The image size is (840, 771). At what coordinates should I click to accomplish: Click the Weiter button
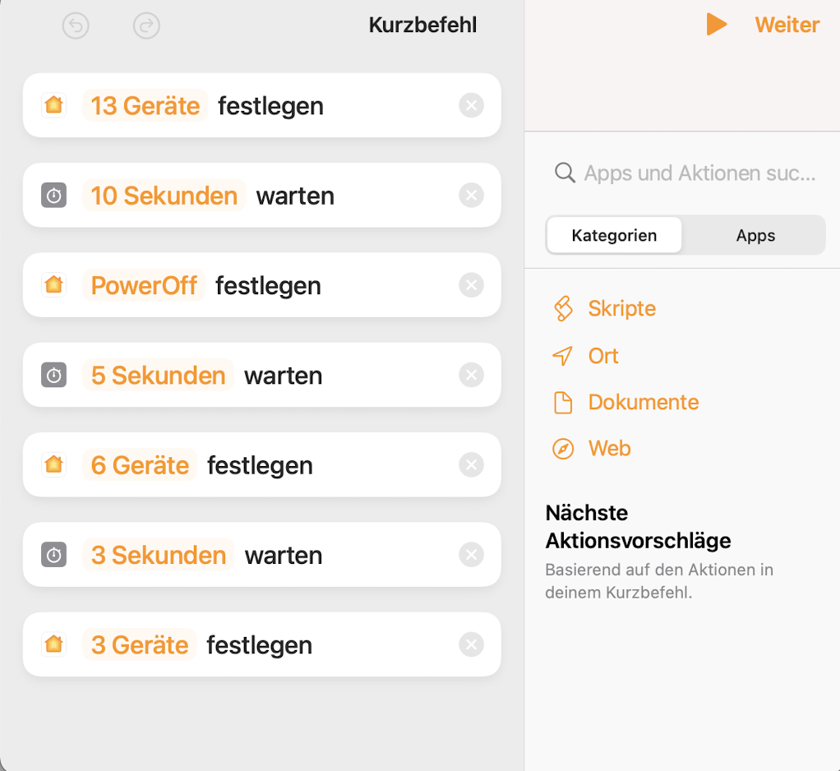point(787,25)
